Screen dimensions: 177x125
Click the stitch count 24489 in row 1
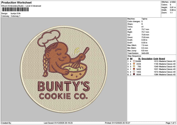click(138, 61)
